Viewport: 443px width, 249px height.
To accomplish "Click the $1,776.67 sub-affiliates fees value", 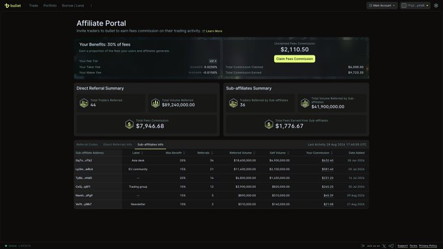I will pyautogui.click(x=289, y=126).
